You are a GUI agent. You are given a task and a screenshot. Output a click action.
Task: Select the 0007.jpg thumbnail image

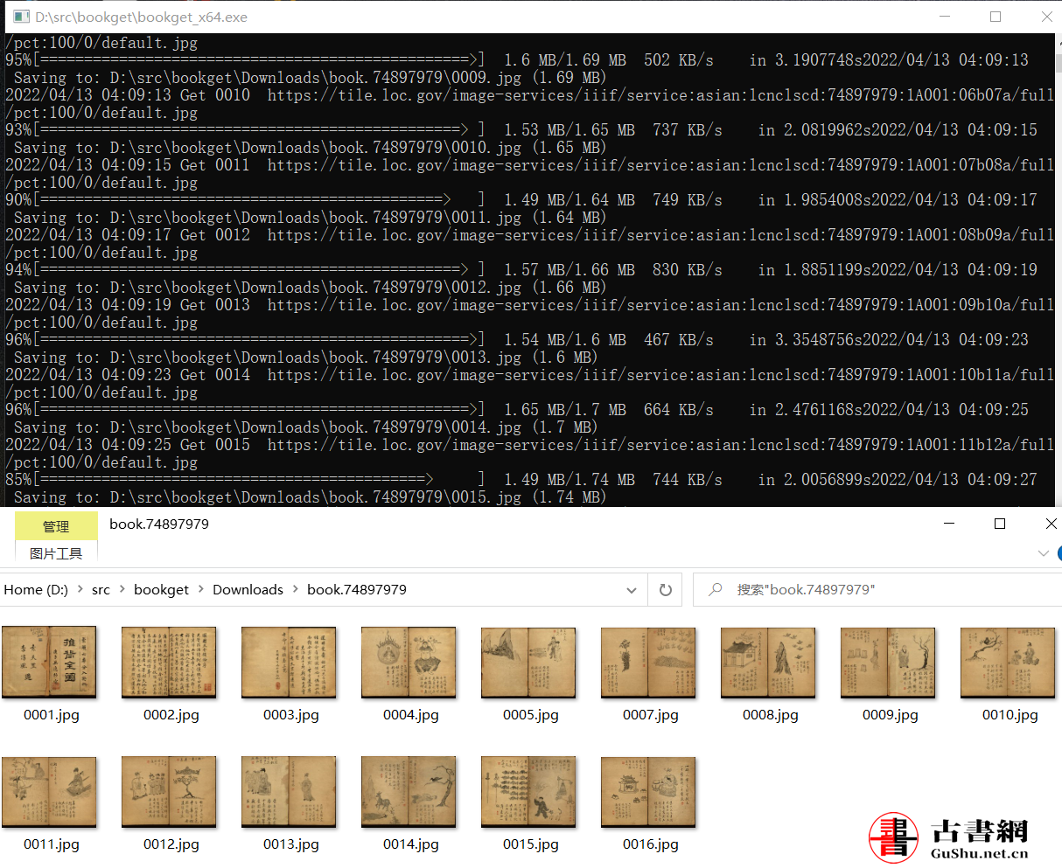coord(648,663)
